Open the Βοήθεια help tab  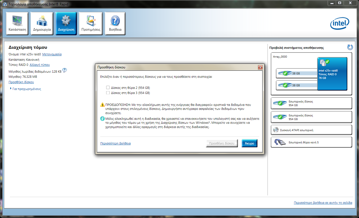(x=115, y=24)
